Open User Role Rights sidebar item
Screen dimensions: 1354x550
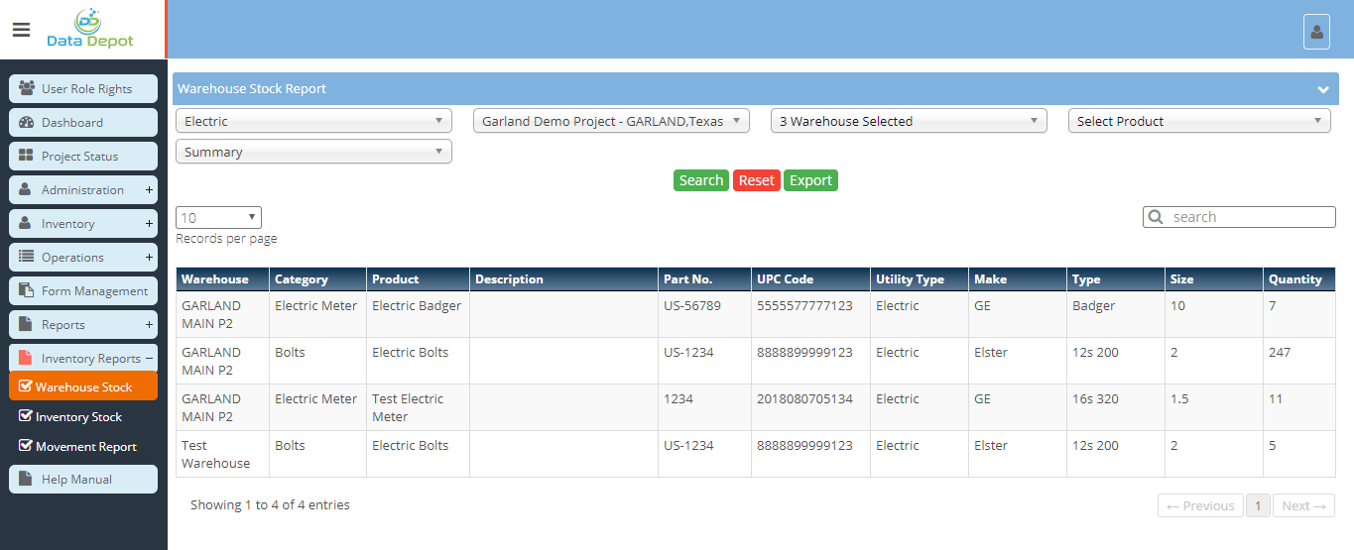(x=83, y=89)
